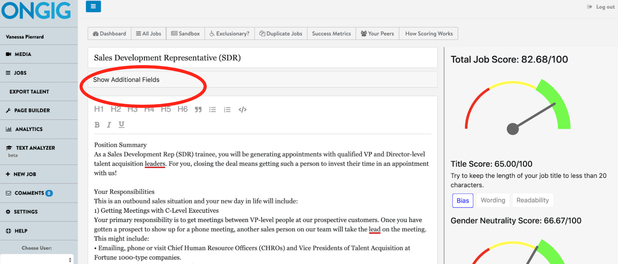Open Text Analyzer beta in the sidebar

(39, 151)
